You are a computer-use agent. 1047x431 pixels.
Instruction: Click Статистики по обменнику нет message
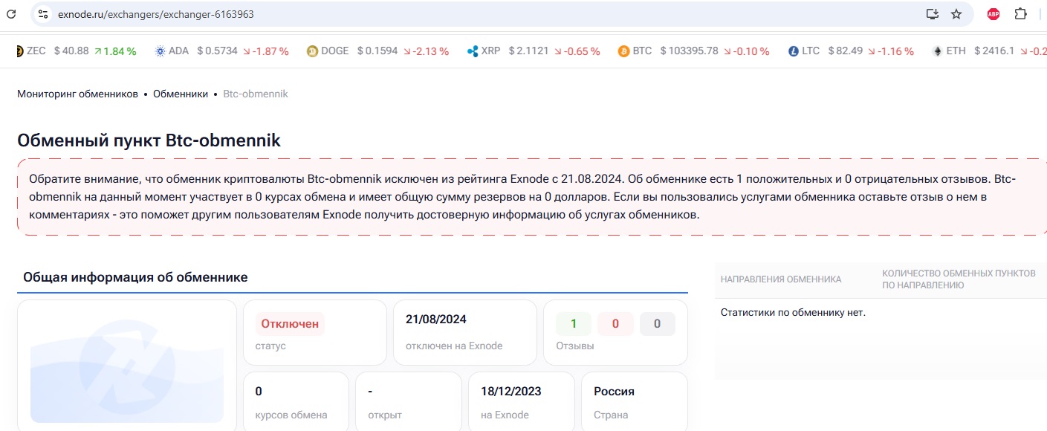point(793,312)
